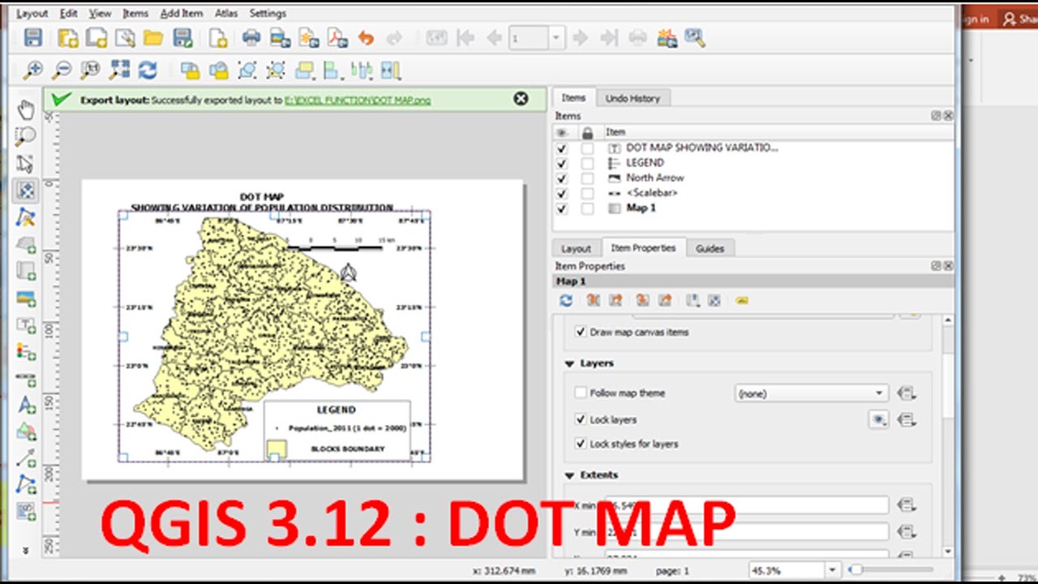Zoom out of the layout
This screenshot has width=1038, height=584.
tap(61, 71)
